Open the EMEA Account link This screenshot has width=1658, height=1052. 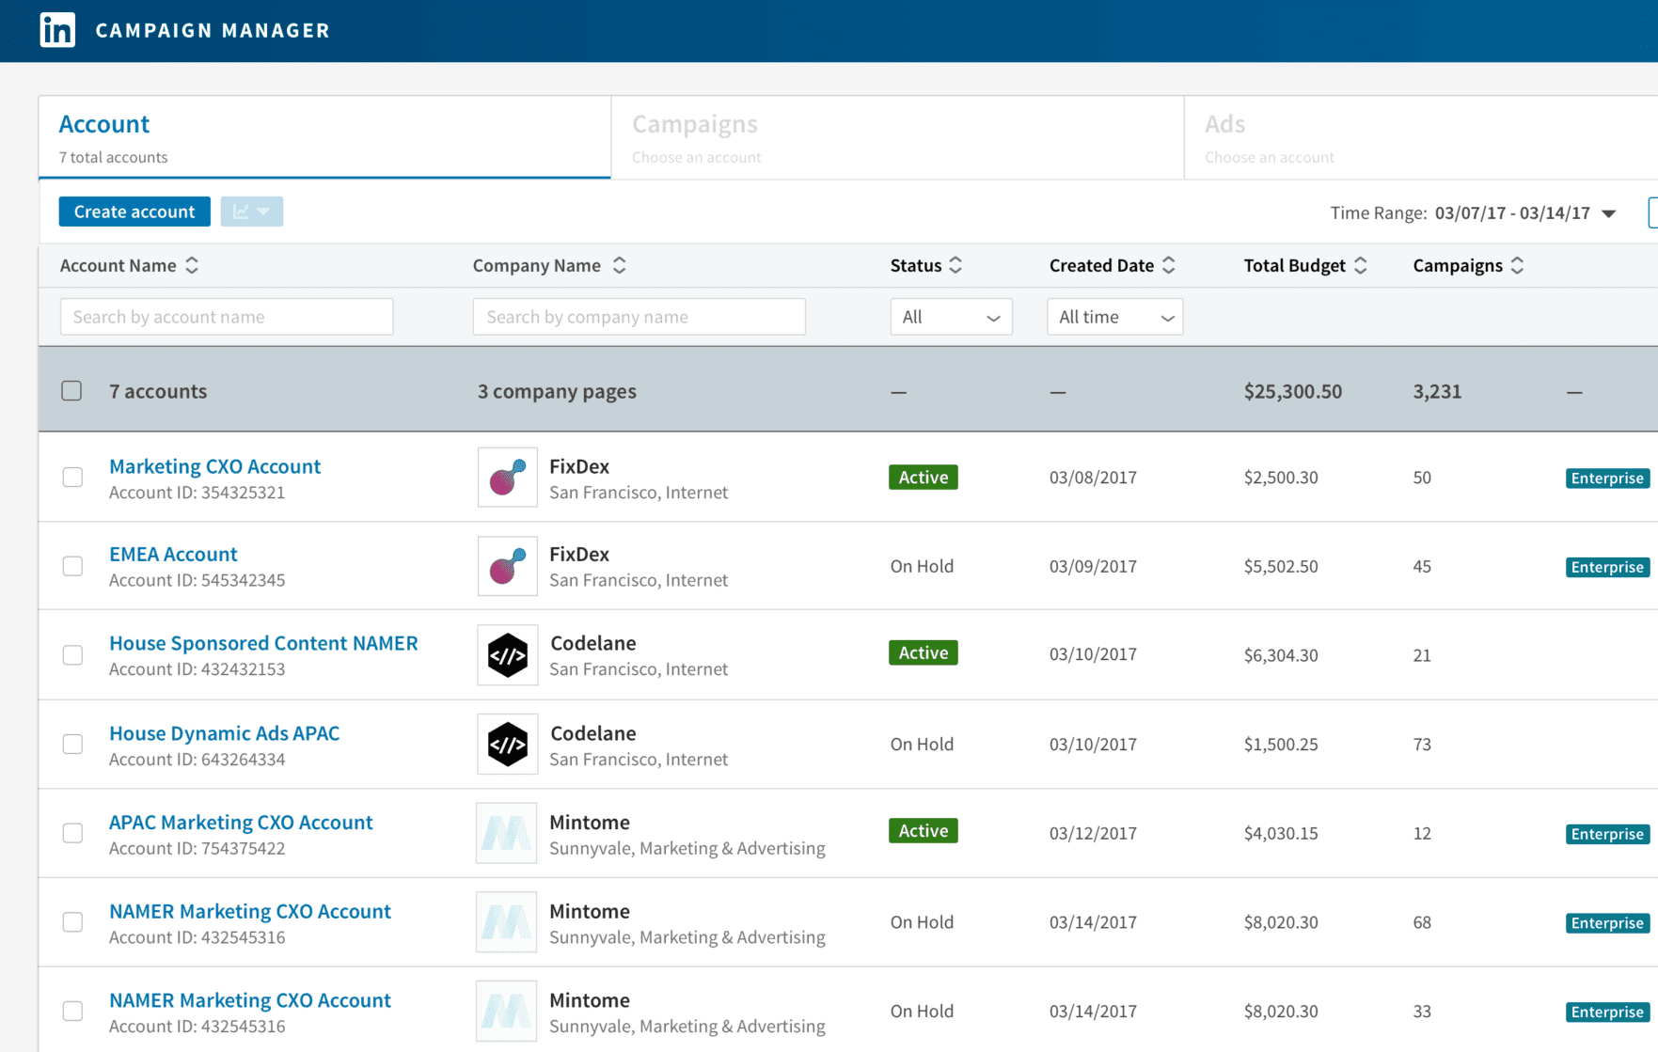pos(173,554)
